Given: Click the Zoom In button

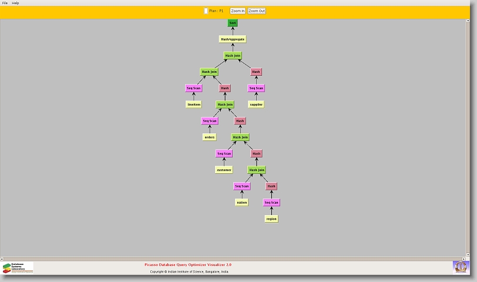Looking at the screenshot, I should (x=238, y=11).
